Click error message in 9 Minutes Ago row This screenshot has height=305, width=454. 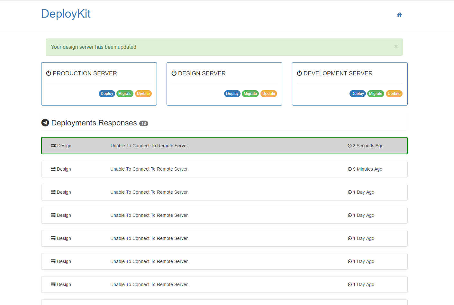tap(150, 169)
